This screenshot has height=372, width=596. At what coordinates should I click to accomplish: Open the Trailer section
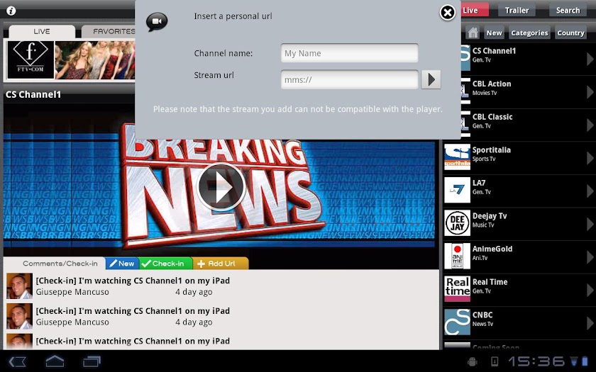point(517,10)
